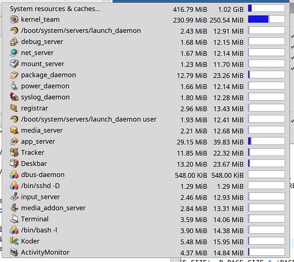Click the registrar process row
Image resolution: width=294 pixels, height=262 pixels.
[x=145, y=108]
